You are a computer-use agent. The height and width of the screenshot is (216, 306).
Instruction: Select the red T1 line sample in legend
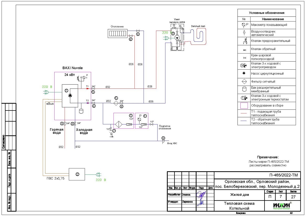(x=244, y=113)
